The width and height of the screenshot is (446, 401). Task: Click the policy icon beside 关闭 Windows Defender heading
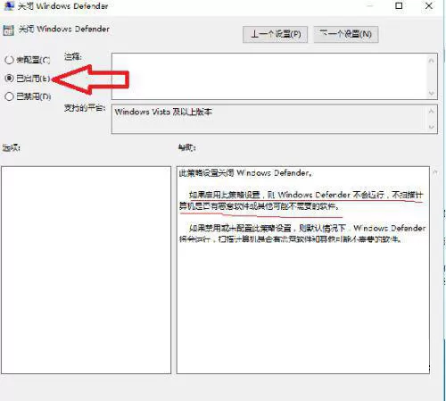[x=8, y=30]
